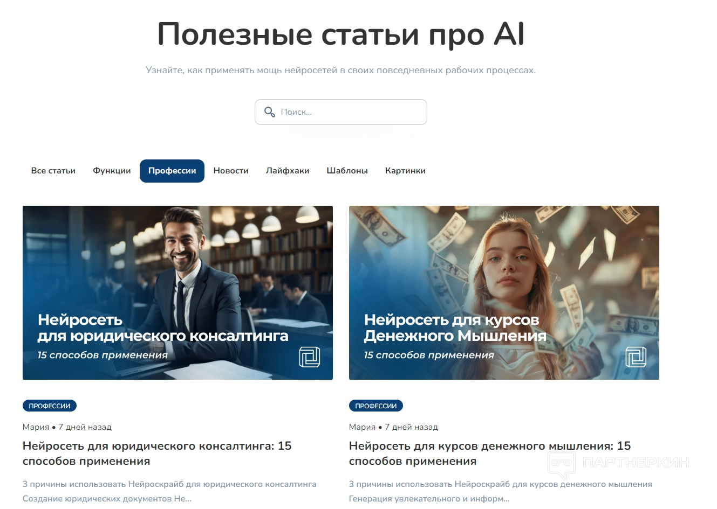Switch to the Функции tab

(x=112, y=171)
